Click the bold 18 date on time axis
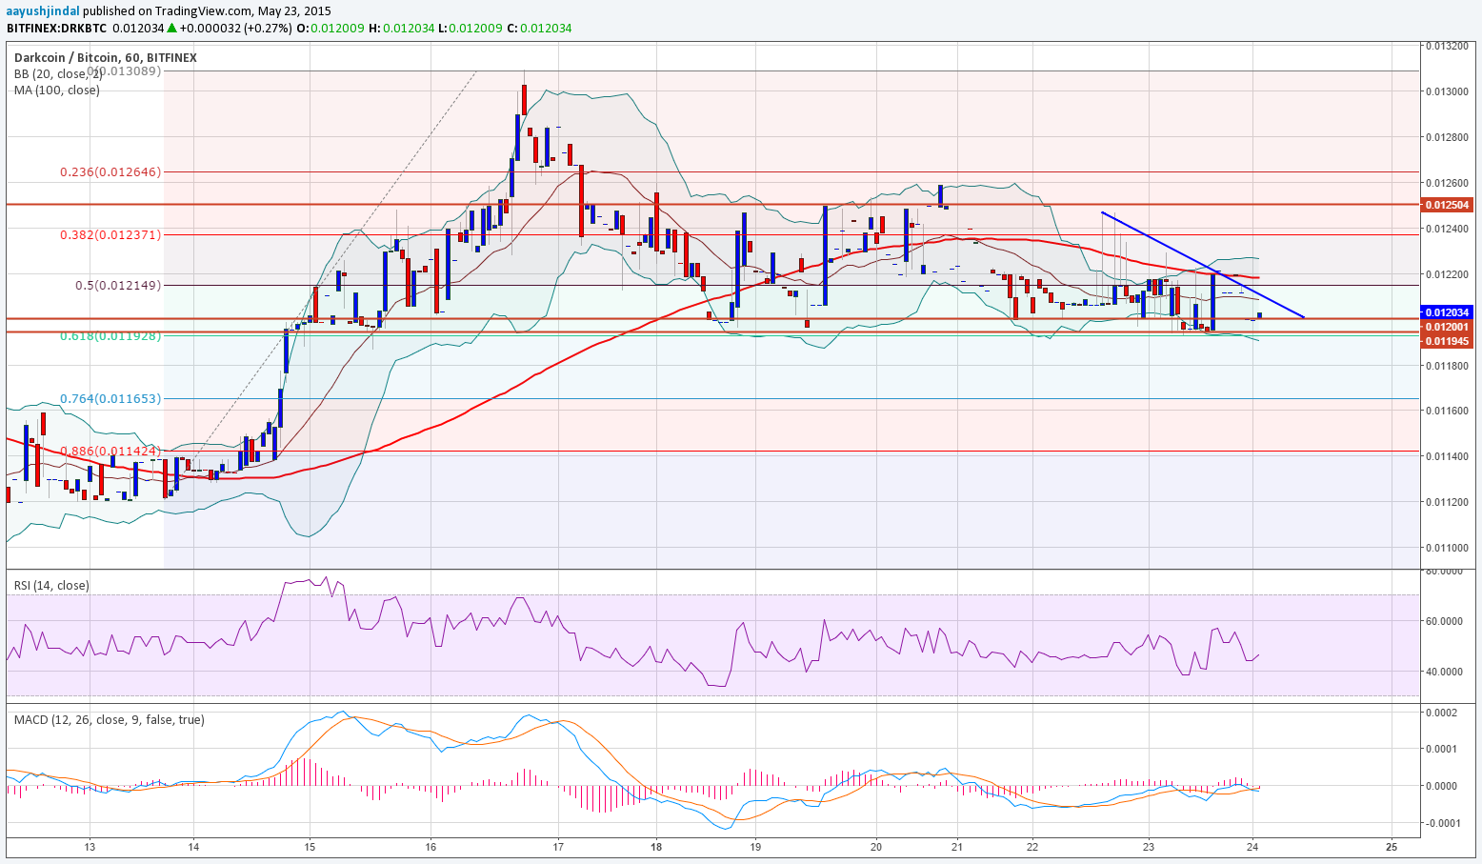 (655, 846)
